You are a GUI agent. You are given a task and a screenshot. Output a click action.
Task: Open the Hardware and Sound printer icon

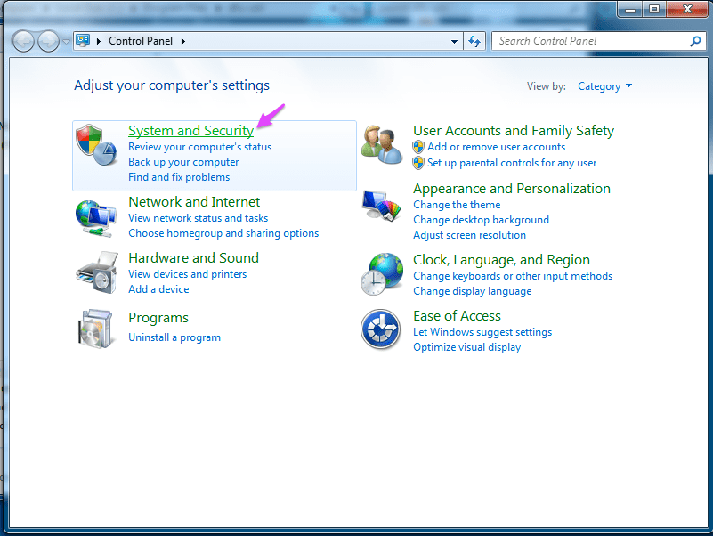(x=97, y=272)
